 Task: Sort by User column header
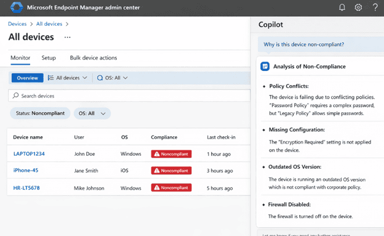(x=79, y=137)
